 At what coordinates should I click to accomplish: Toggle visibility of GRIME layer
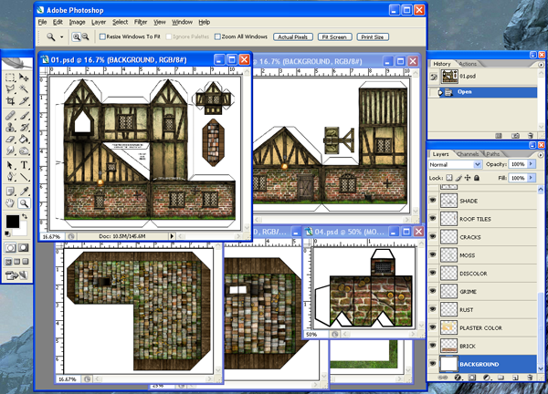[433, 292]
